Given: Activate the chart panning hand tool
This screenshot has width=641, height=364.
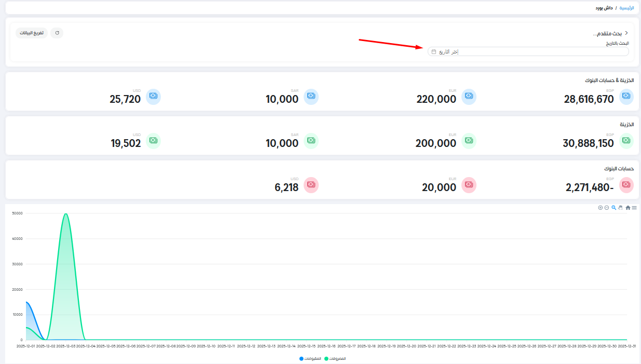Looking at the screenshot, I should click(x=620, y=208).
